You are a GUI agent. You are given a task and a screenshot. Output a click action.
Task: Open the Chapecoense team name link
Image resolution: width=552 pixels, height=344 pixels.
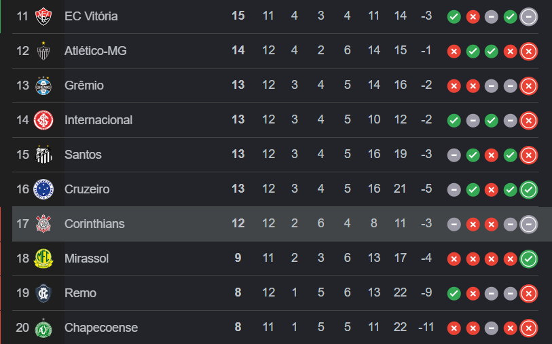[101, 328]
